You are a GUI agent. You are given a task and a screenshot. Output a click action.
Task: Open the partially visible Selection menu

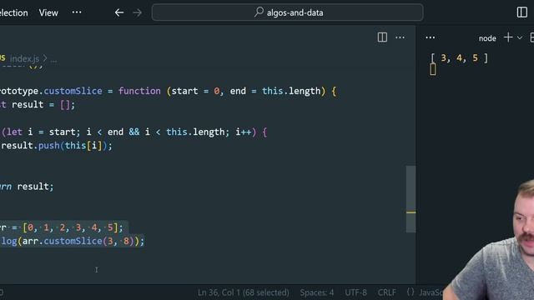pos(13,13)
